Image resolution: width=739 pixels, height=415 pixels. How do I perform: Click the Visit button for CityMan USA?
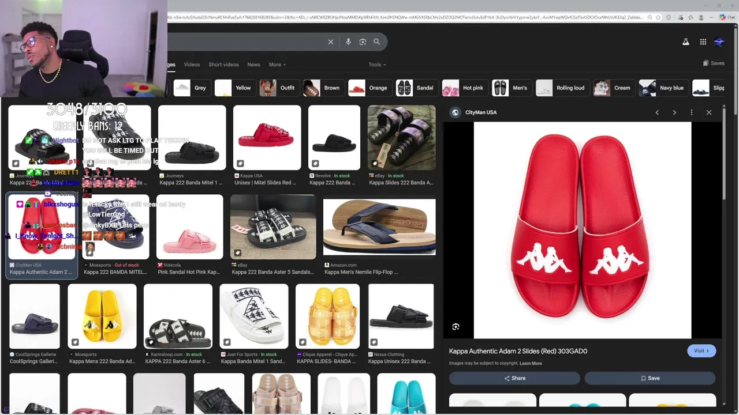[x=701, y=350]
